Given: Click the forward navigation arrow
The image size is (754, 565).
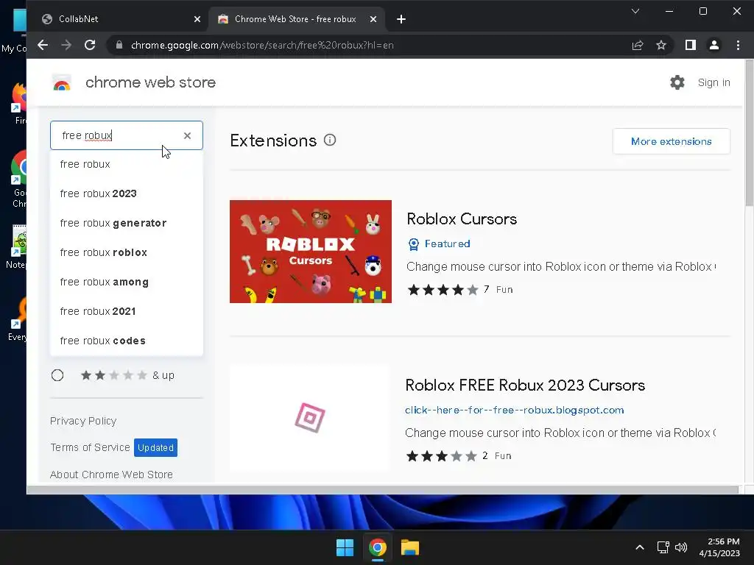Looking at the screenshot, I should (x=66, y=45).
